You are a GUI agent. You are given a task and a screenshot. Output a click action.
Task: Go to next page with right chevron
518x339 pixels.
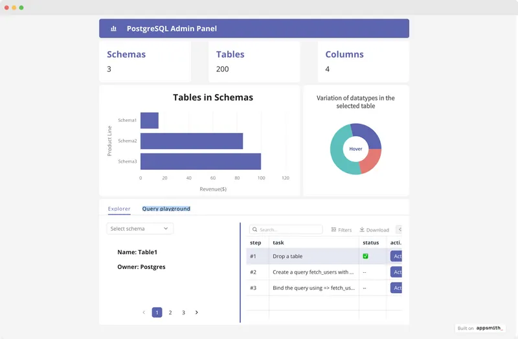pos(197,312)
